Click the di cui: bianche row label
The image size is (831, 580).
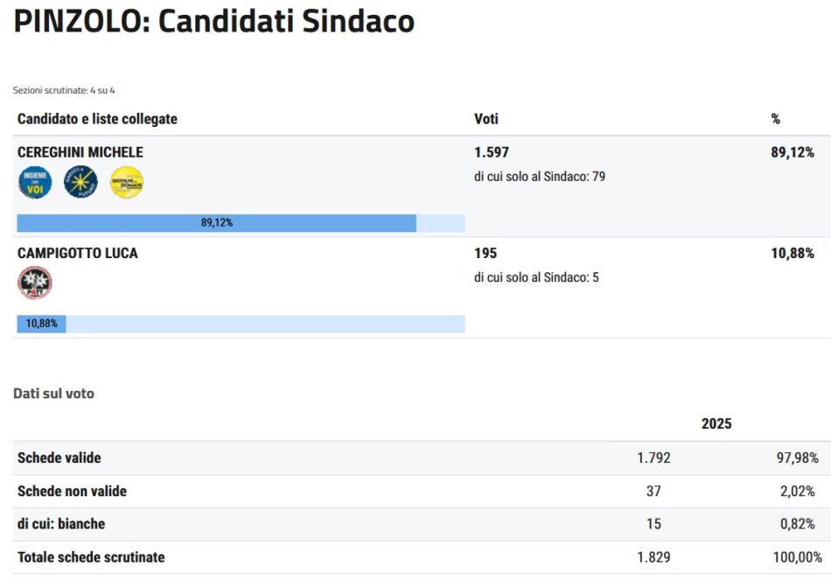[61, 524]
